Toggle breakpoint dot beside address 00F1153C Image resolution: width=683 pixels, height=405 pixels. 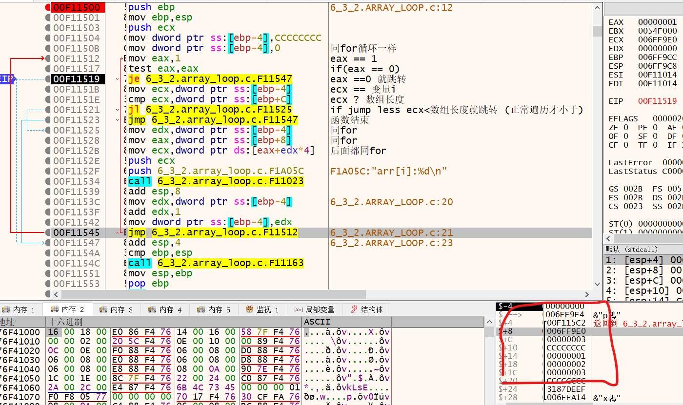[x=48, y=202]
